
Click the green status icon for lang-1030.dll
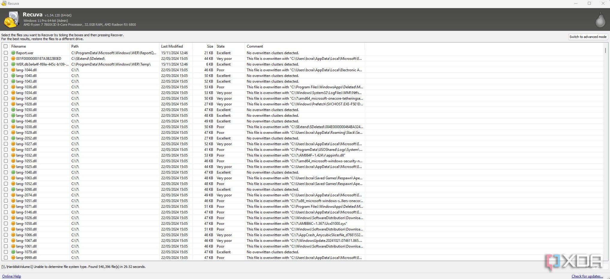point(13,110)
